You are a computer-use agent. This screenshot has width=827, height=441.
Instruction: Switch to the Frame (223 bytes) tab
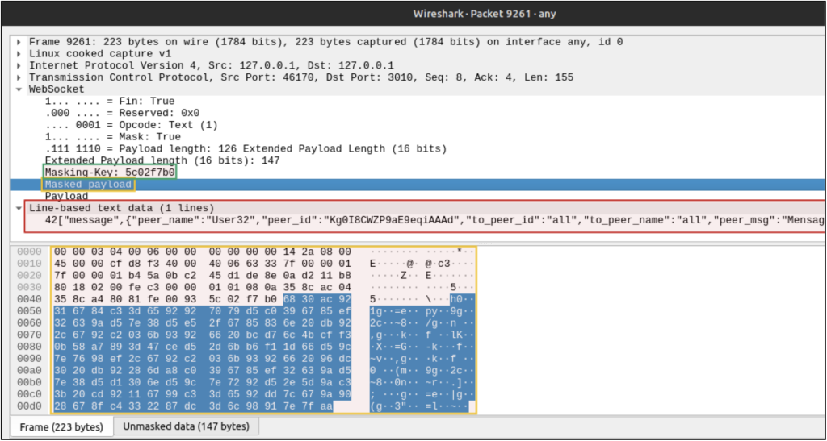point(61,426)
